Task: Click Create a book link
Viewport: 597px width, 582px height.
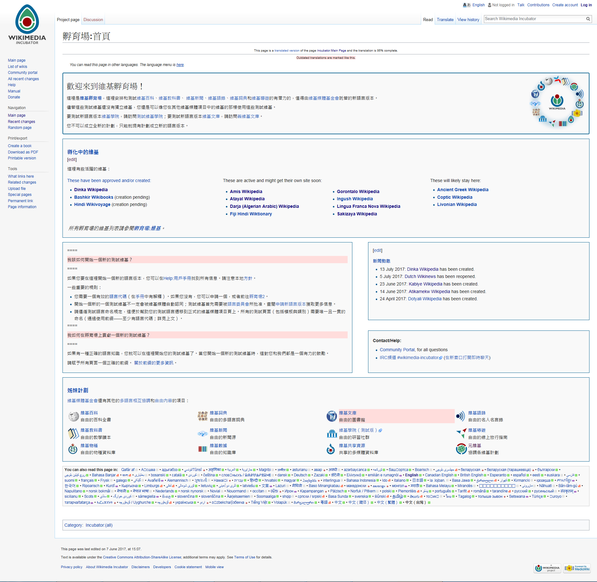Action: [20, 146]
